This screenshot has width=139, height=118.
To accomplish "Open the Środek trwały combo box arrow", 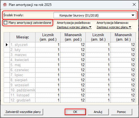I will tap(133, 15).
